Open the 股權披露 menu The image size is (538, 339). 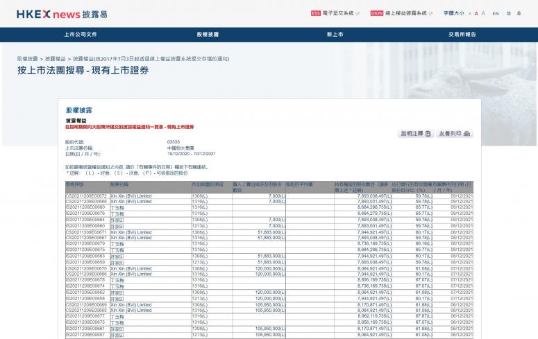(x=208, y=35)
